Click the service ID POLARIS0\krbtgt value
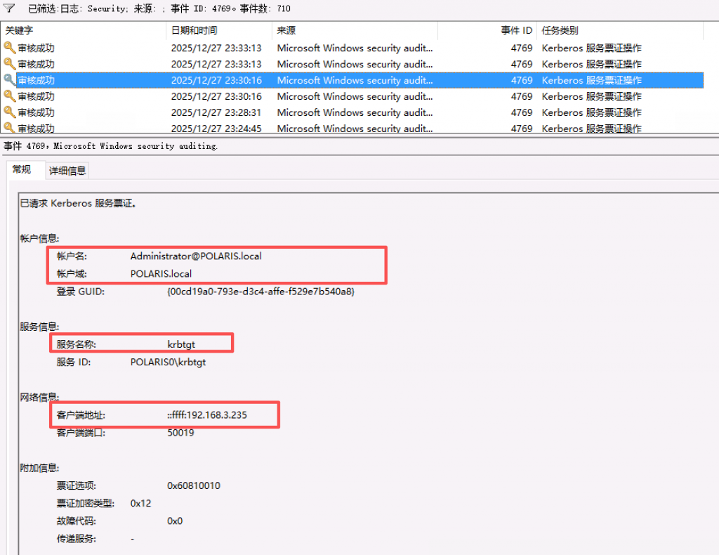719x555 pixels. [168, 363]
